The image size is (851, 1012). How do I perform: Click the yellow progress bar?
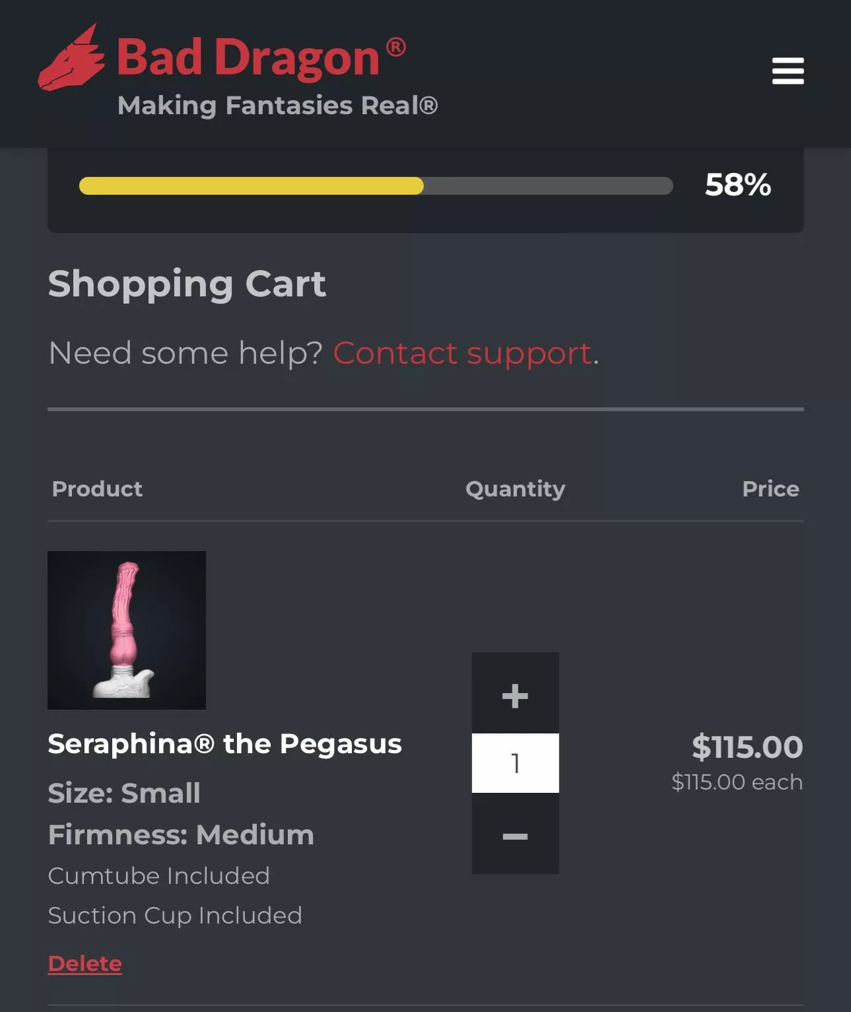coord(251,186)
